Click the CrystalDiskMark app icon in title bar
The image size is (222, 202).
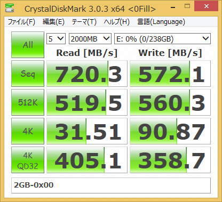pyautogui.click(x=10, y=8)
